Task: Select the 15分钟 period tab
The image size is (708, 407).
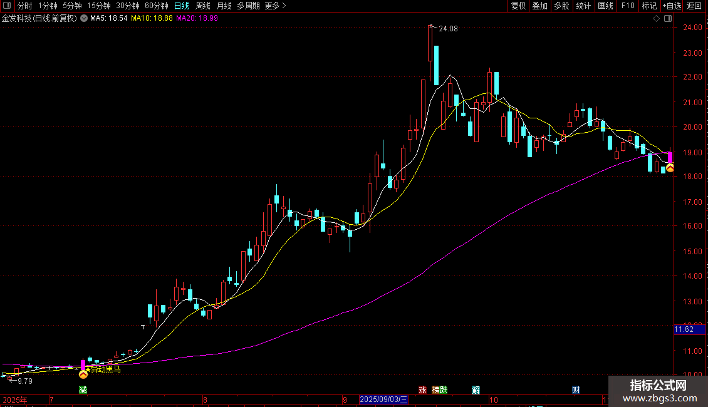Action: click(99, 6)
